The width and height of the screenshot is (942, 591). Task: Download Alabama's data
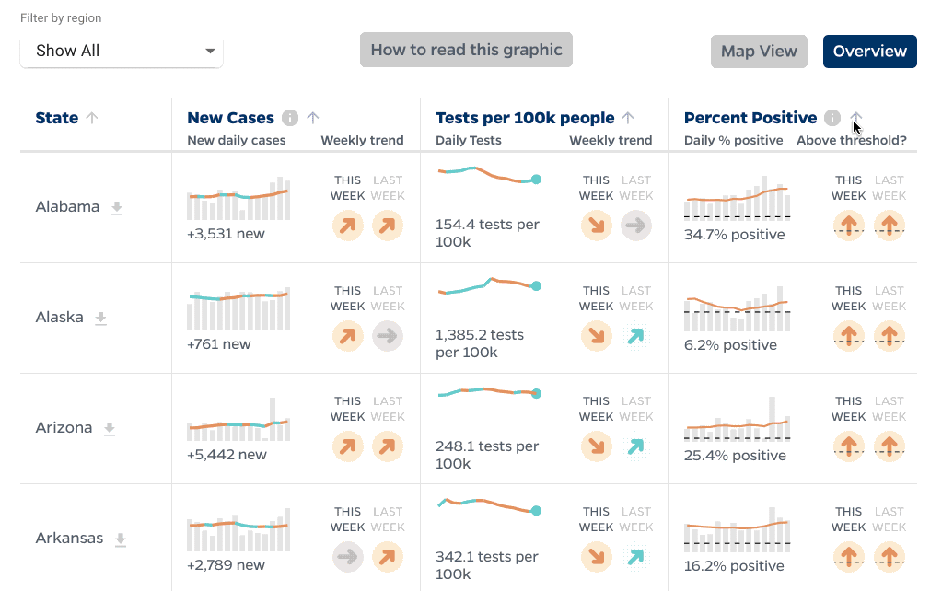[117, 208]
